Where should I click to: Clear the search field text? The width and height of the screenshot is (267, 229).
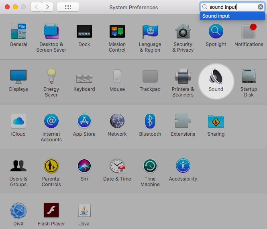coord(260,7)
